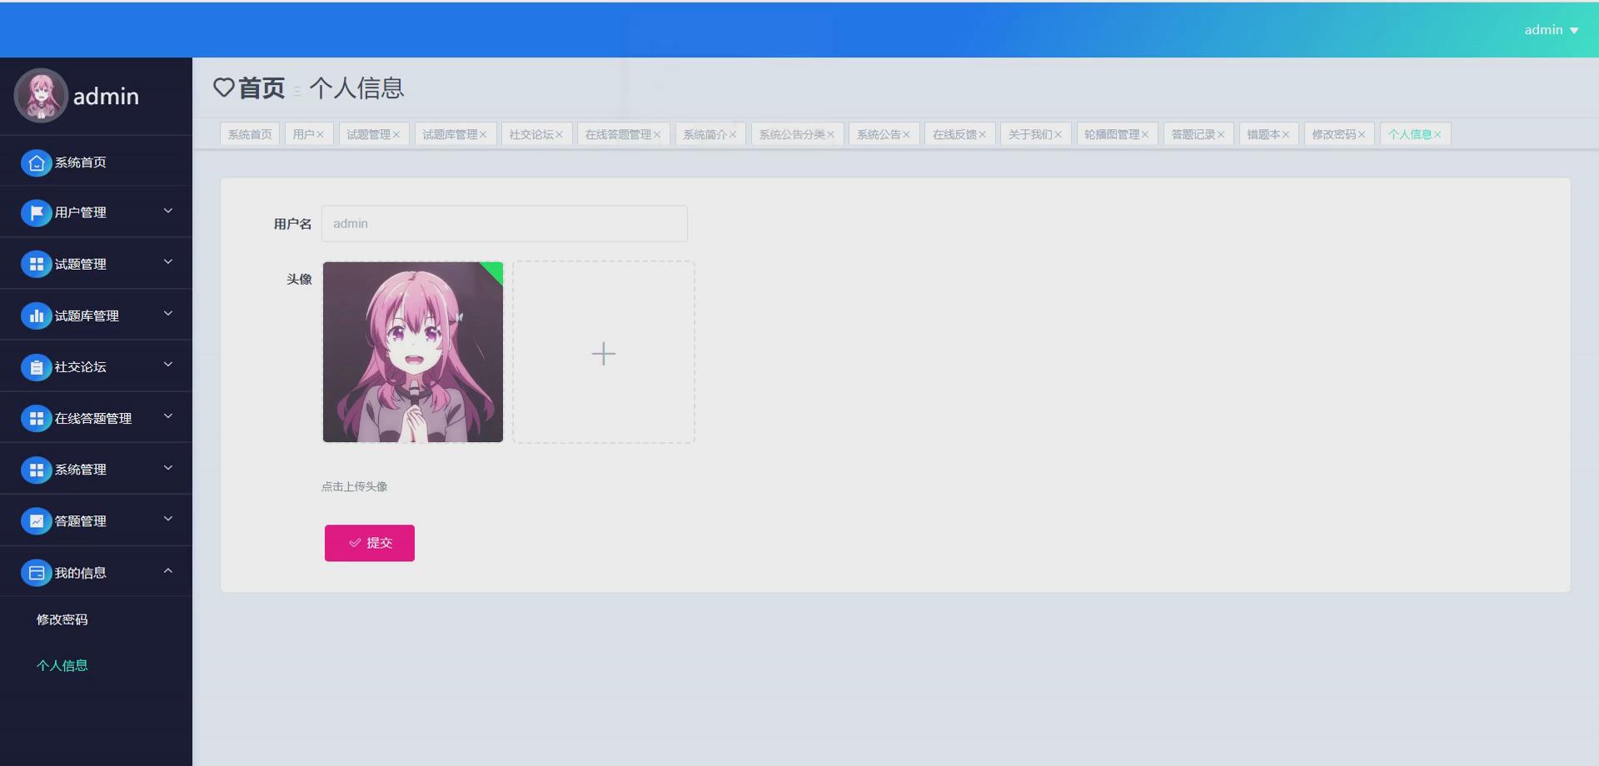
Task: Select 个人信息 in the sidebar
Action: click(63, 665)
